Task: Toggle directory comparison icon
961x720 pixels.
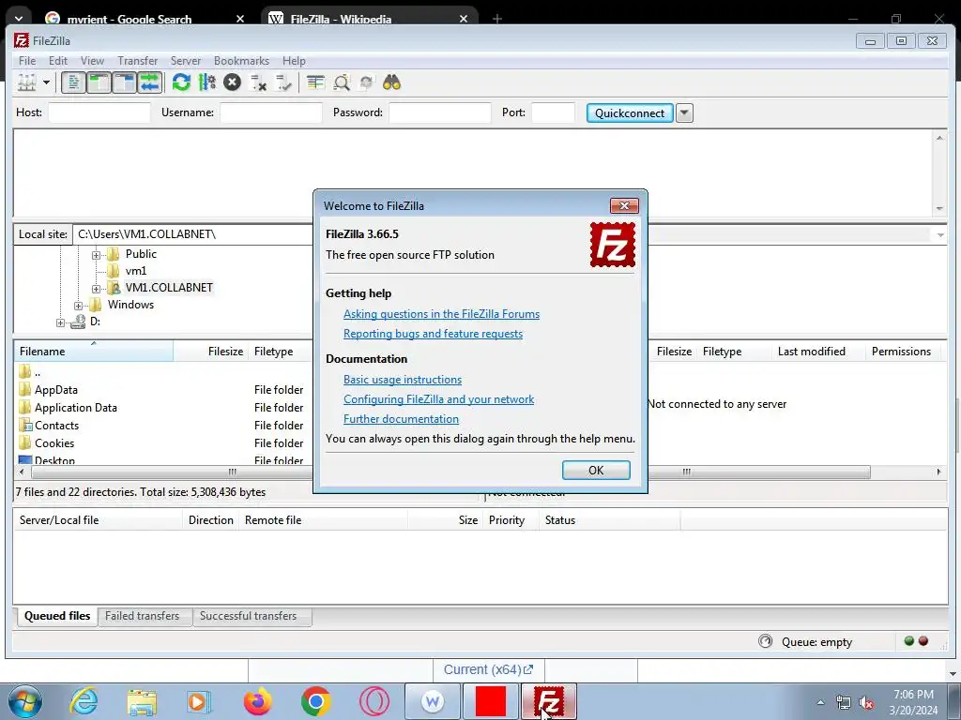Action: (342, 82)
